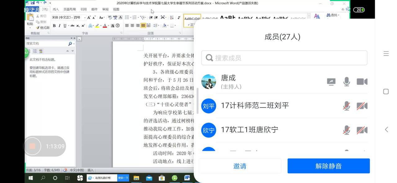397x183 pixels.
Task: Save the document using quick access toolbar
Action: tap(32, 3)
